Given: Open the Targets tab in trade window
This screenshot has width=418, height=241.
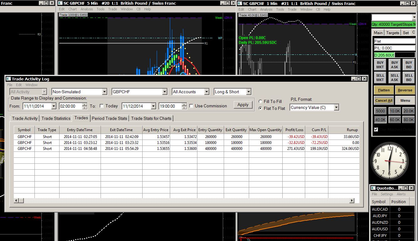Looking at the screenshot, I should (392, 33).
